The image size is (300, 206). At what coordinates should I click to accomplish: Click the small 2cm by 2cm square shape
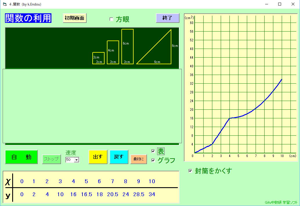point(98,58)
